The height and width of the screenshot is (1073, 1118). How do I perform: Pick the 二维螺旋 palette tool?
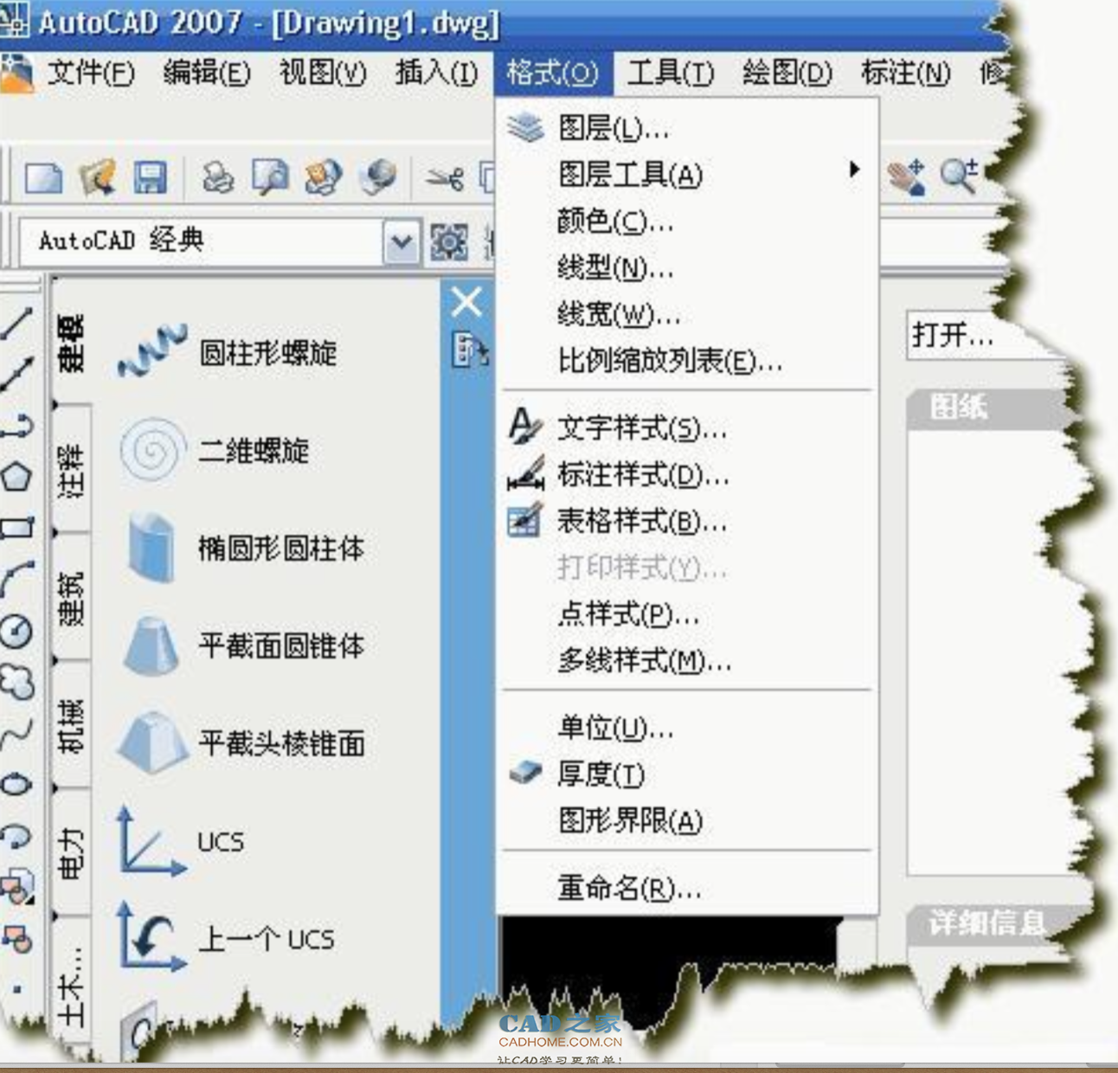(214, 451)
